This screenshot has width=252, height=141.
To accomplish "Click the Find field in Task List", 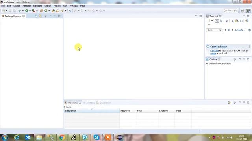I will pyautogui.click(x=214, y=30).
